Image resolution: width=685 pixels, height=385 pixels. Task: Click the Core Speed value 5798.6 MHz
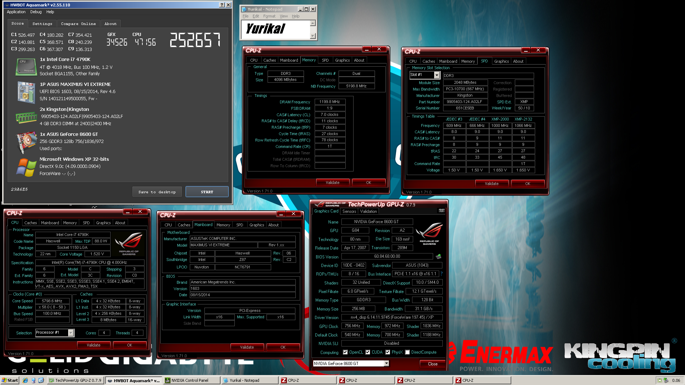52,301
